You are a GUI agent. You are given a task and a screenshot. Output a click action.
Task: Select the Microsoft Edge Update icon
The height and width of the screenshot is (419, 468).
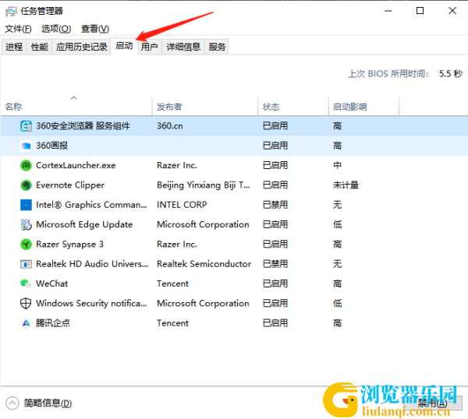(26, 224)
